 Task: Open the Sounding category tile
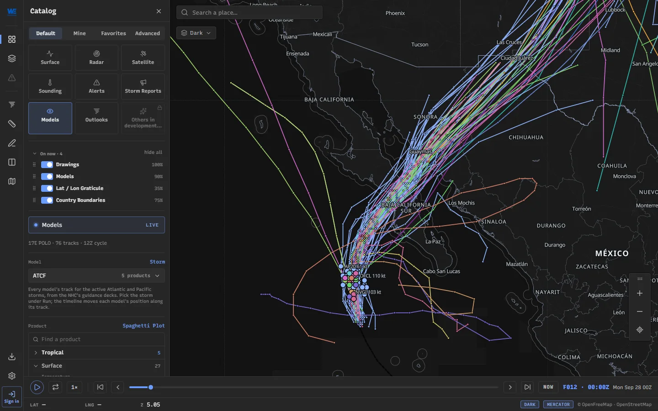50,87
